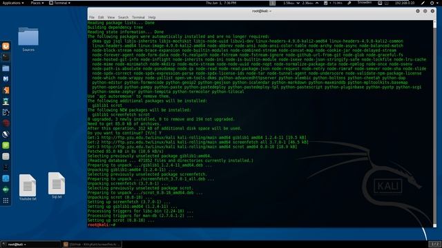
Task: Click the network speed indicator in top bar
Action: point(300,3)
